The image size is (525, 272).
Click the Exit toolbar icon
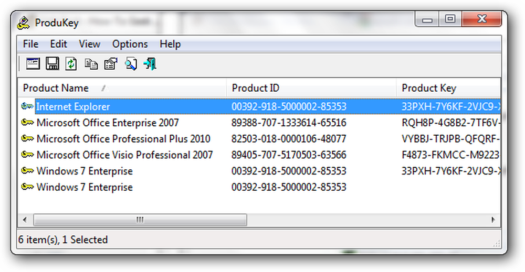150,63
